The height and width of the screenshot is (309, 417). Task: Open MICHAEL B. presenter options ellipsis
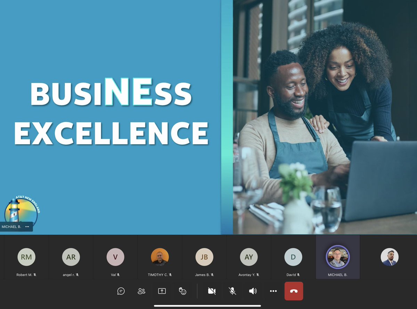tap(27, 227)
